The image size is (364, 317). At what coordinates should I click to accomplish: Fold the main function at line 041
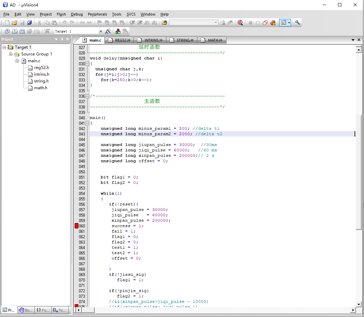click(87, 123)
